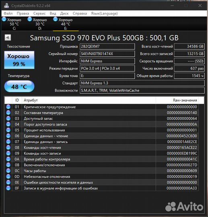Click the power-on hours value 1545 ч
Viewport: 208px width, 217px height.
pos(189,76)
